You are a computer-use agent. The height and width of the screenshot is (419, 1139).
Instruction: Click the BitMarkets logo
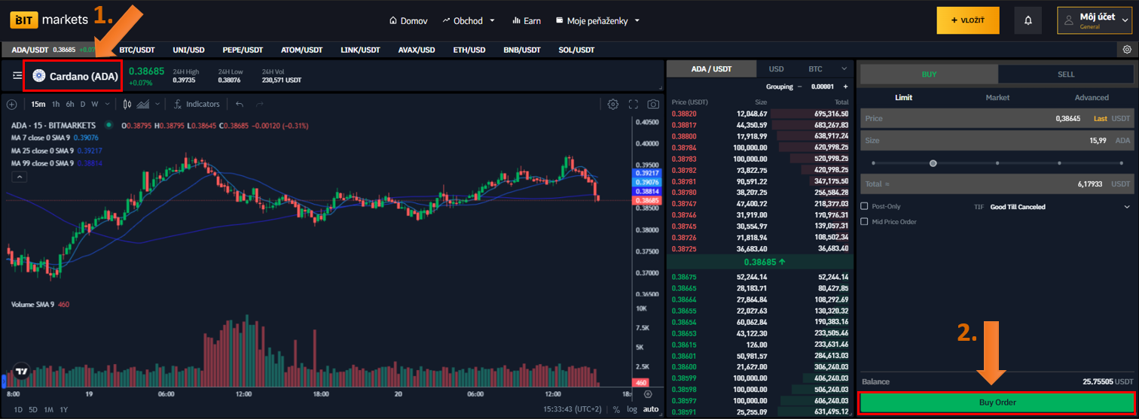49,20
